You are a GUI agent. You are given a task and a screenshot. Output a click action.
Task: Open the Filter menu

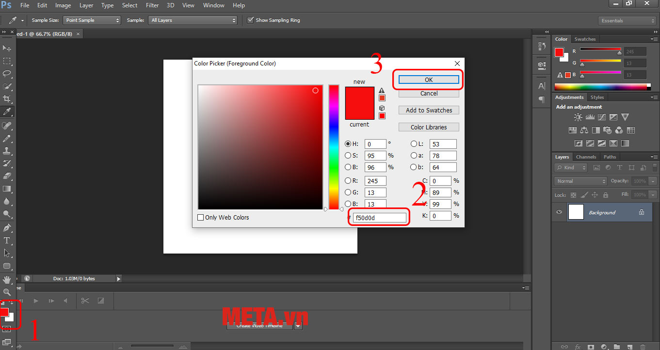tap(152, 5)
